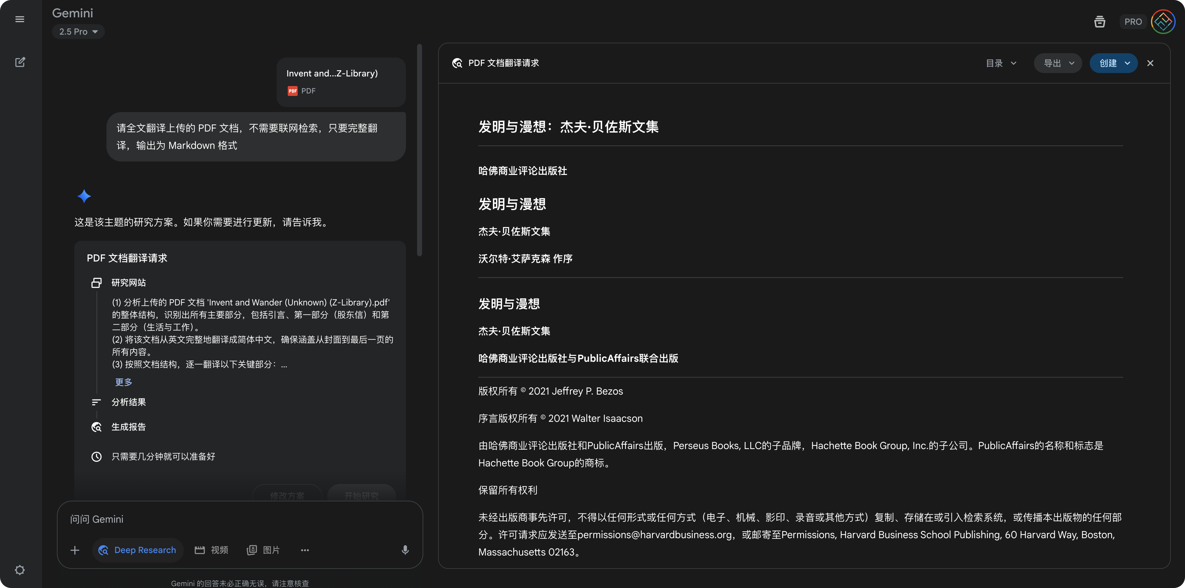This screenshot has height=588, width=1185.
Task: Click 修改方案 button
Action: click(x=287, y=495)
